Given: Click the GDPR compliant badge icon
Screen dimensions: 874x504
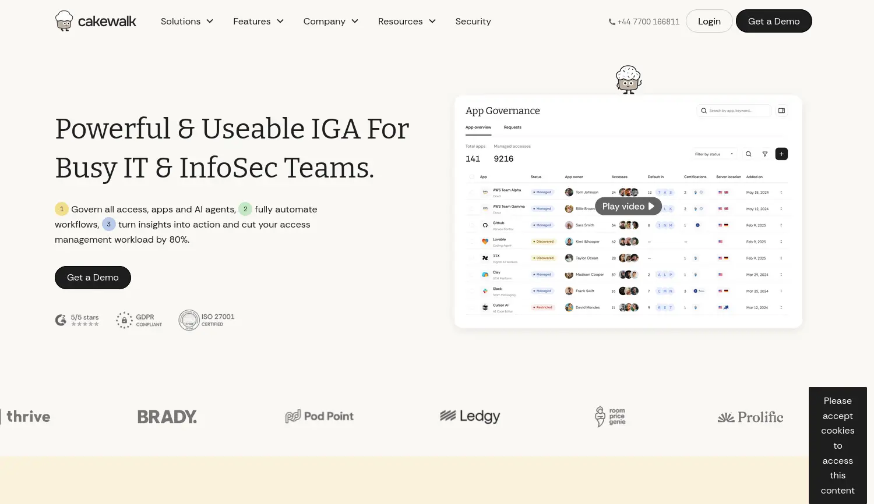Looking at the screenshot, I should tap(124, 320).
